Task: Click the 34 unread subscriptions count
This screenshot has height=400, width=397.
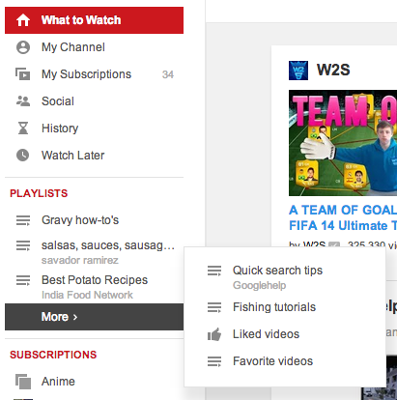Action: [x=168, y=74]
